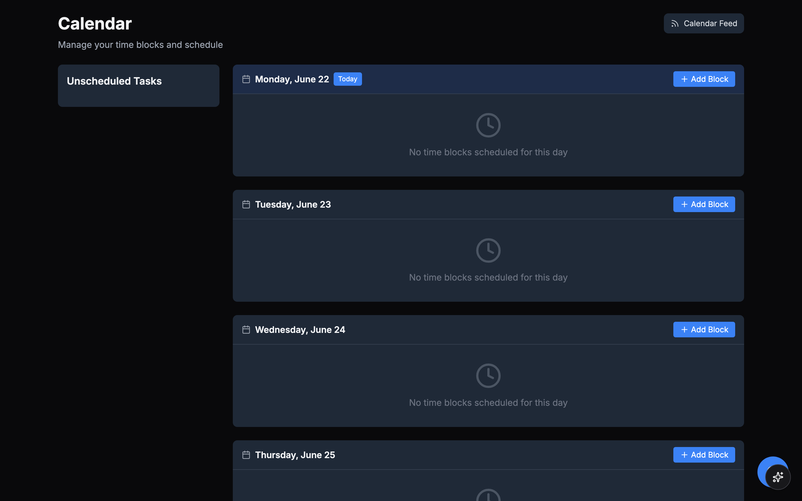Click the Tuesday, June 23 heading
Image resolution: width=802 pixels, height=501 pixels.
(293, 205)
